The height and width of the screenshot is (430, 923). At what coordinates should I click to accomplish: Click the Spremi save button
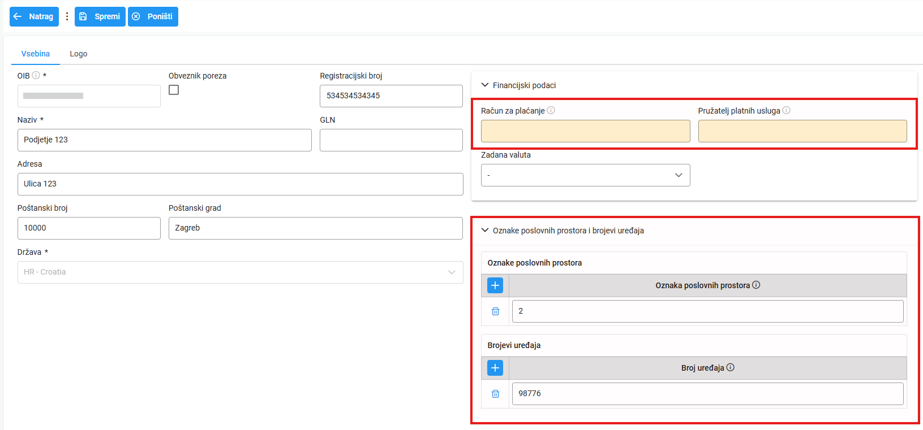[x=100, y=16]
